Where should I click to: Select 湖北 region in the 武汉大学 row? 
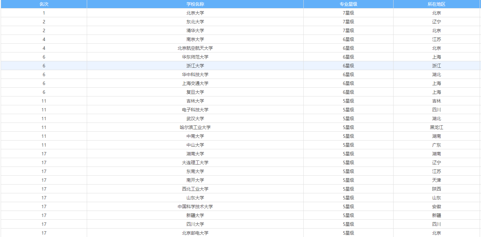(x=437, y=118)
